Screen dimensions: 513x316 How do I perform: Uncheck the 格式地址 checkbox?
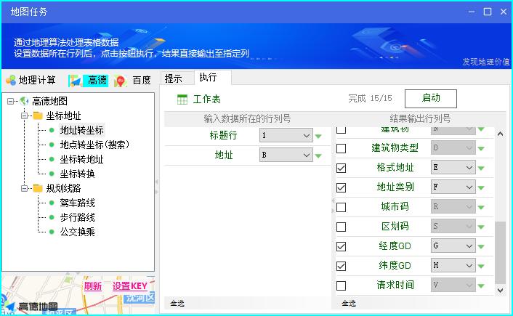(341, 168)
